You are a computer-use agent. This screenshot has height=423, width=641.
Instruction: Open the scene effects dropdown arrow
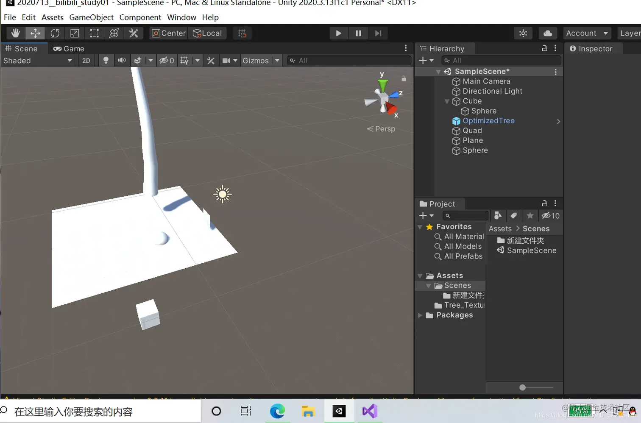[150, 61]
